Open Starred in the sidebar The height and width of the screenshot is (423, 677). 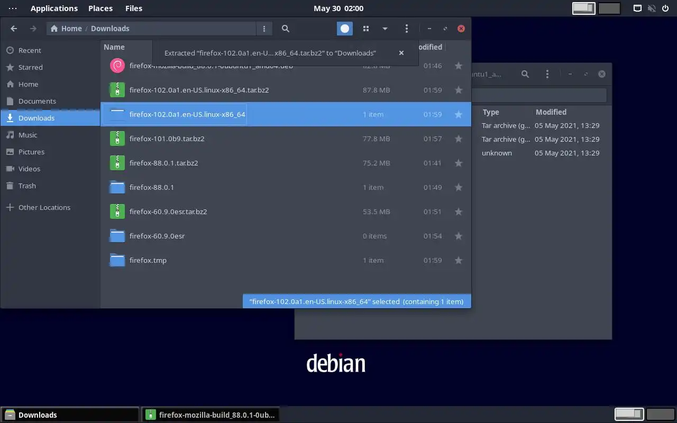point(50,67)
